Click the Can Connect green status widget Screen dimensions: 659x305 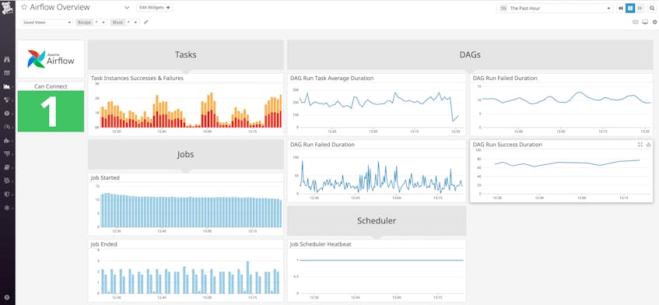(x=51, y=111)
